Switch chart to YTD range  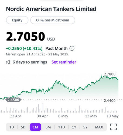[61, 127]
